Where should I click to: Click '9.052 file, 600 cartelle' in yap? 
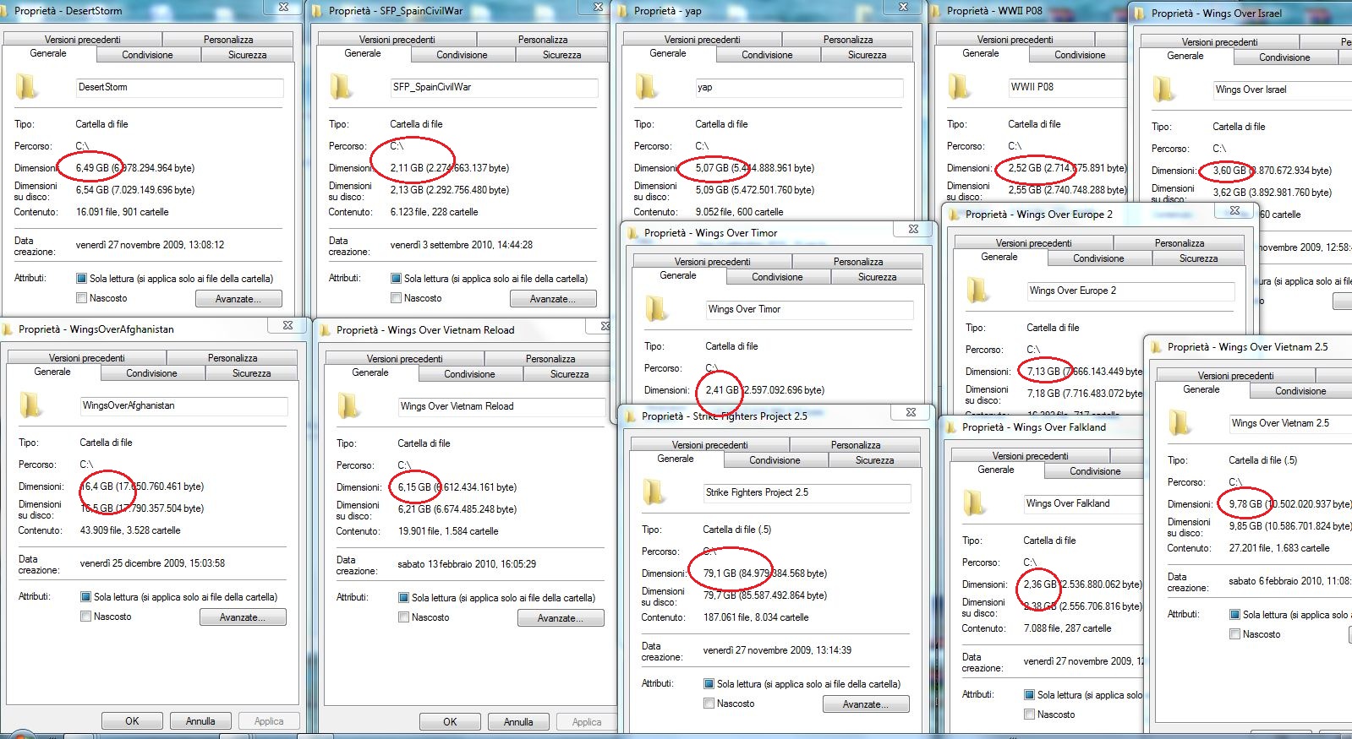coord(740,212)
